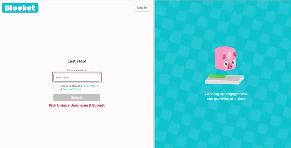Click the 'Last step!' heading
291x148 pixels.
(77, 61)
